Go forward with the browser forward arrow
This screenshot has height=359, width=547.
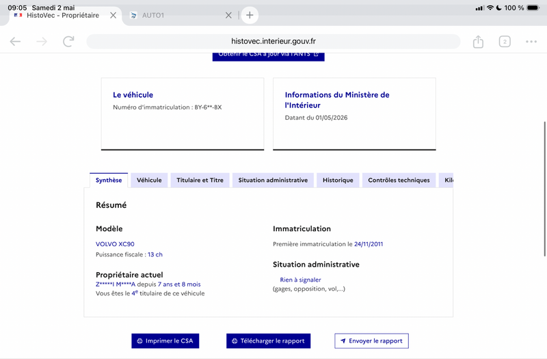coord(42,42)
